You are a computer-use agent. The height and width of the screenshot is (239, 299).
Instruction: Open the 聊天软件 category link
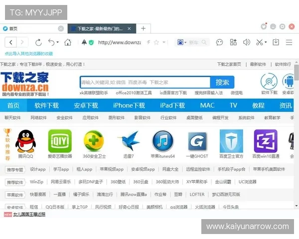tap(12, 118)
